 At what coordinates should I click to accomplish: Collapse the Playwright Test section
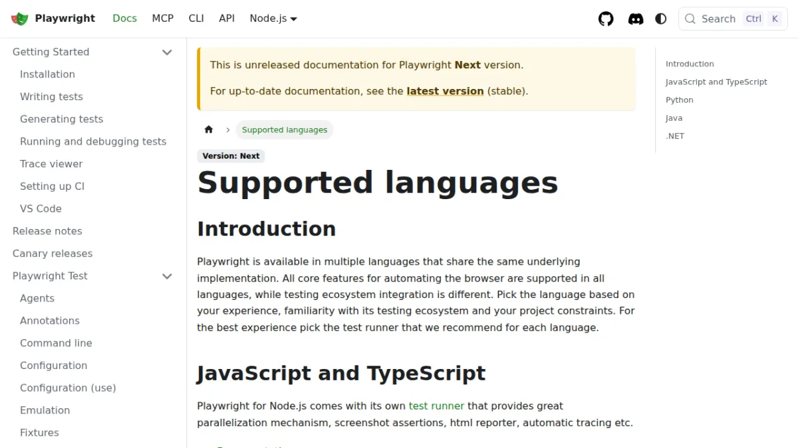click(167, 276)
